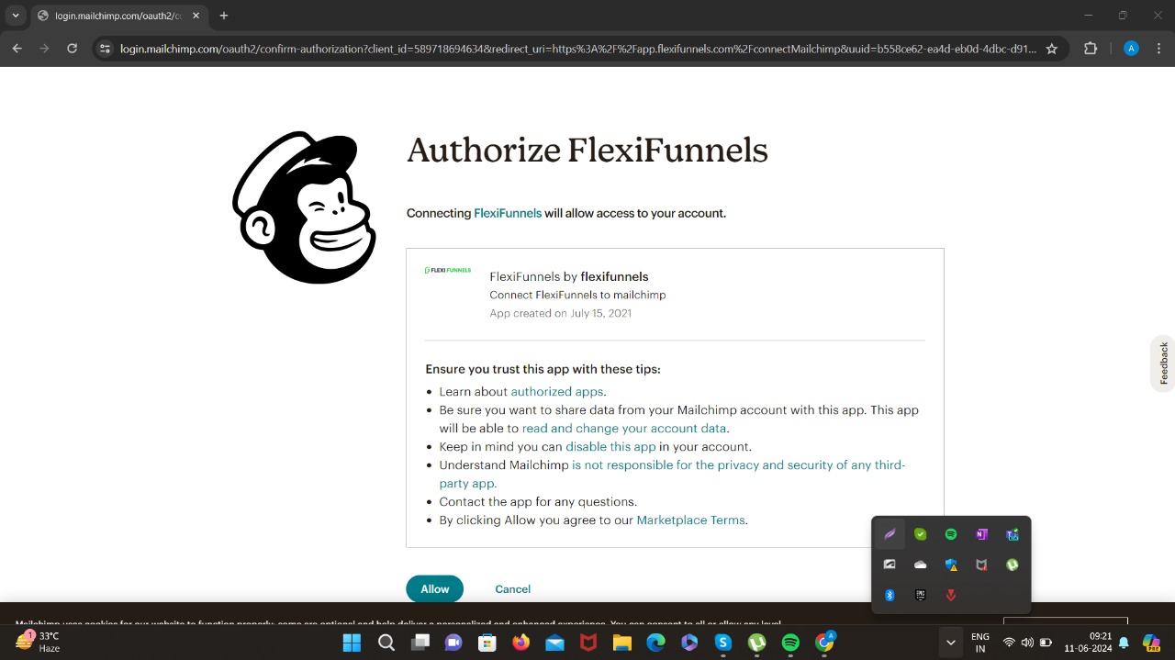Open Task View on the taskbar
The image size is (1175, 660).
(420, 643)
